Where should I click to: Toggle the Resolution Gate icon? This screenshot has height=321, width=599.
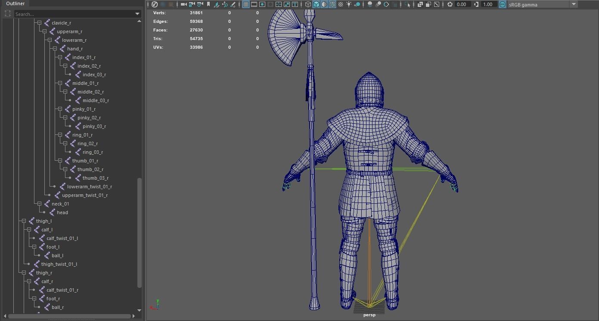pos(262,4)
